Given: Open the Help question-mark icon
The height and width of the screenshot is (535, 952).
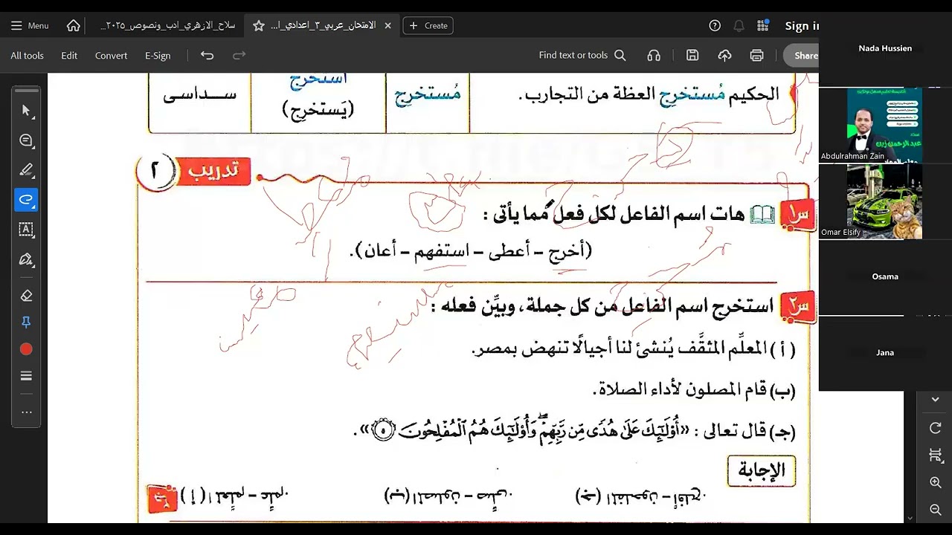Looking at the screenshot, I should [x=715, y=25].
